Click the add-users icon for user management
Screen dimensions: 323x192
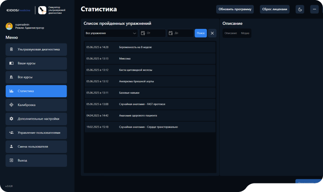click(11, 133)
